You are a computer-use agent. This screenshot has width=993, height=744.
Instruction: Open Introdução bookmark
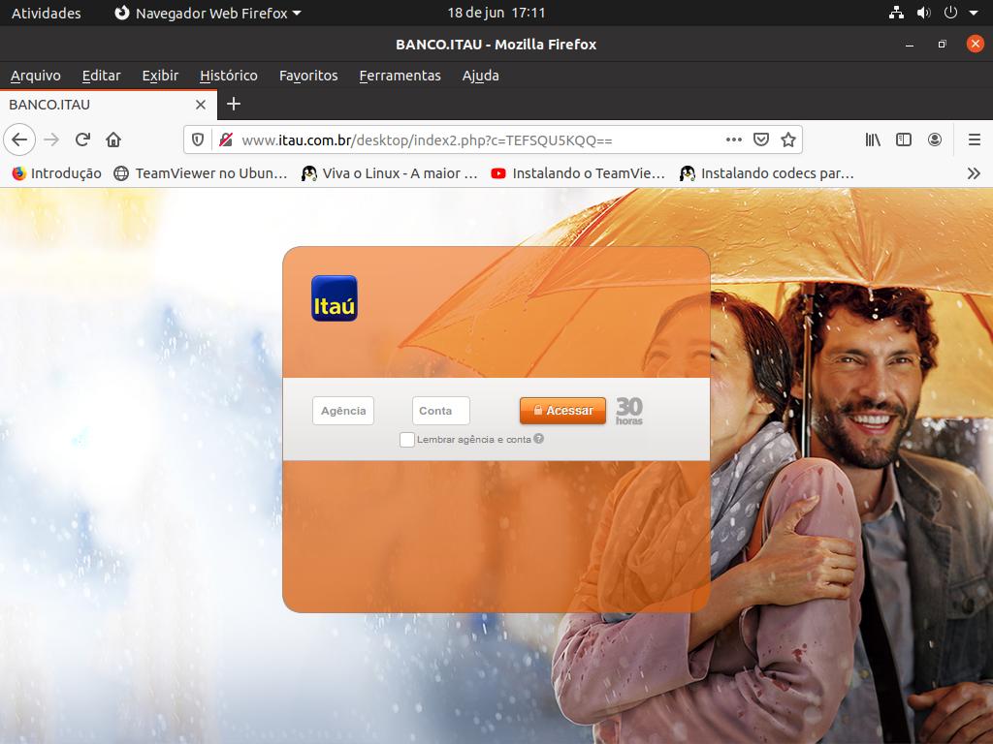57,173
